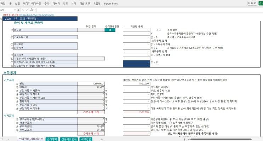Screen dimensions: 263x141
Task: Open the blog.naver.com hyperlink
Action: pyautogui.click(x=37, y=15)
